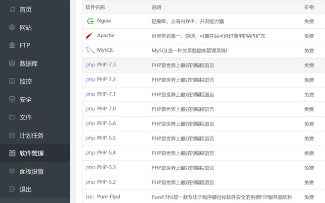The width and height of the screenshot is (325, 203).
Task: Click 免费 price in the MySQL row
Action: (x=309, y=51)
